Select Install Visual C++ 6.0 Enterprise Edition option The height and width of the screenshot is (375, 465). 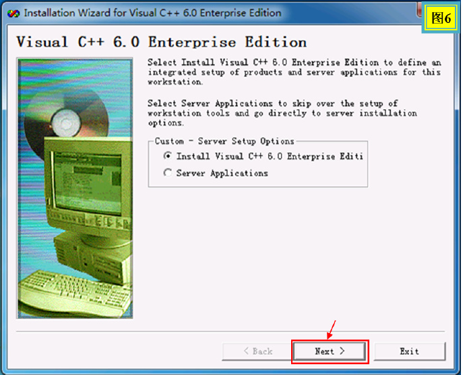(x=263, y=156)
